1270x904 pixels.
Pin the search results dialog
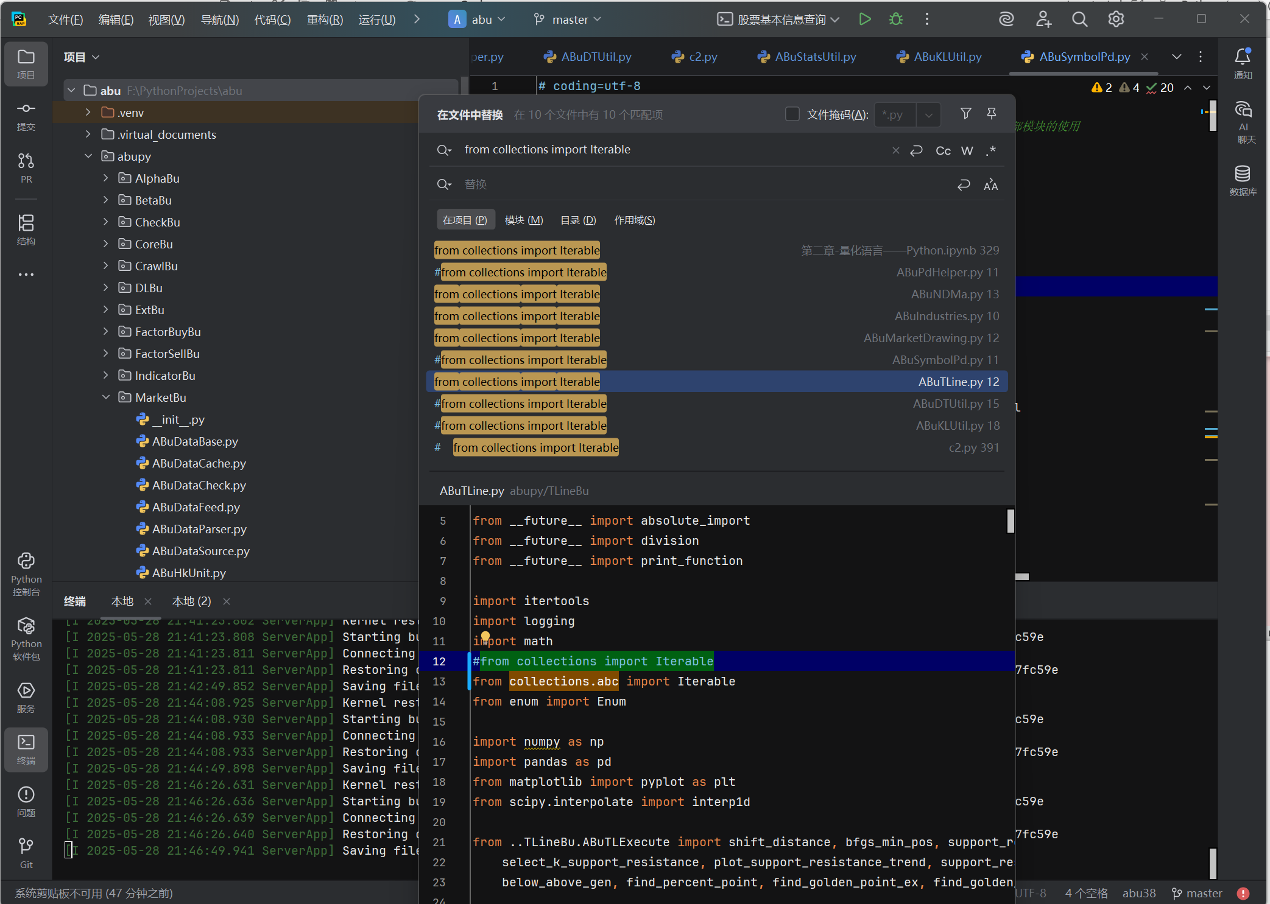coord(992,114)
